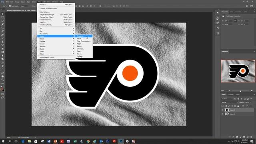This screenshot has height=144, width=256.
Task: Switch to the Paths tab
Action: (238, 94)
